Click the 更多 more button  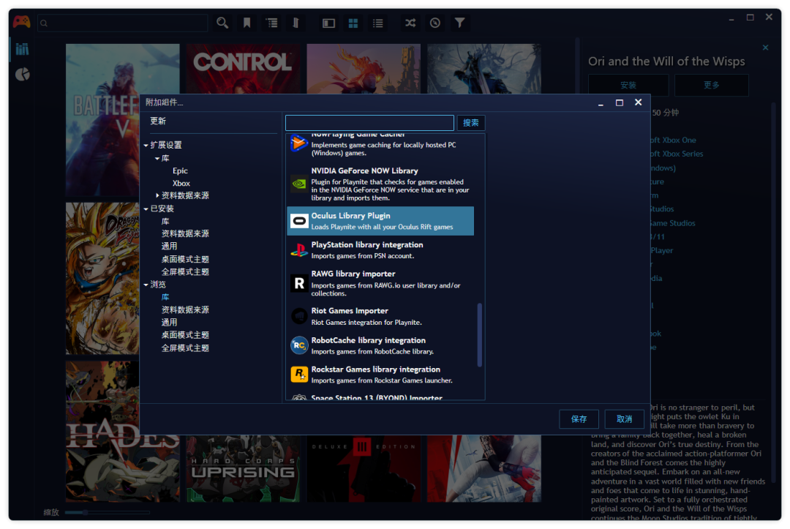pyautogui.click(x=712, y=85)
